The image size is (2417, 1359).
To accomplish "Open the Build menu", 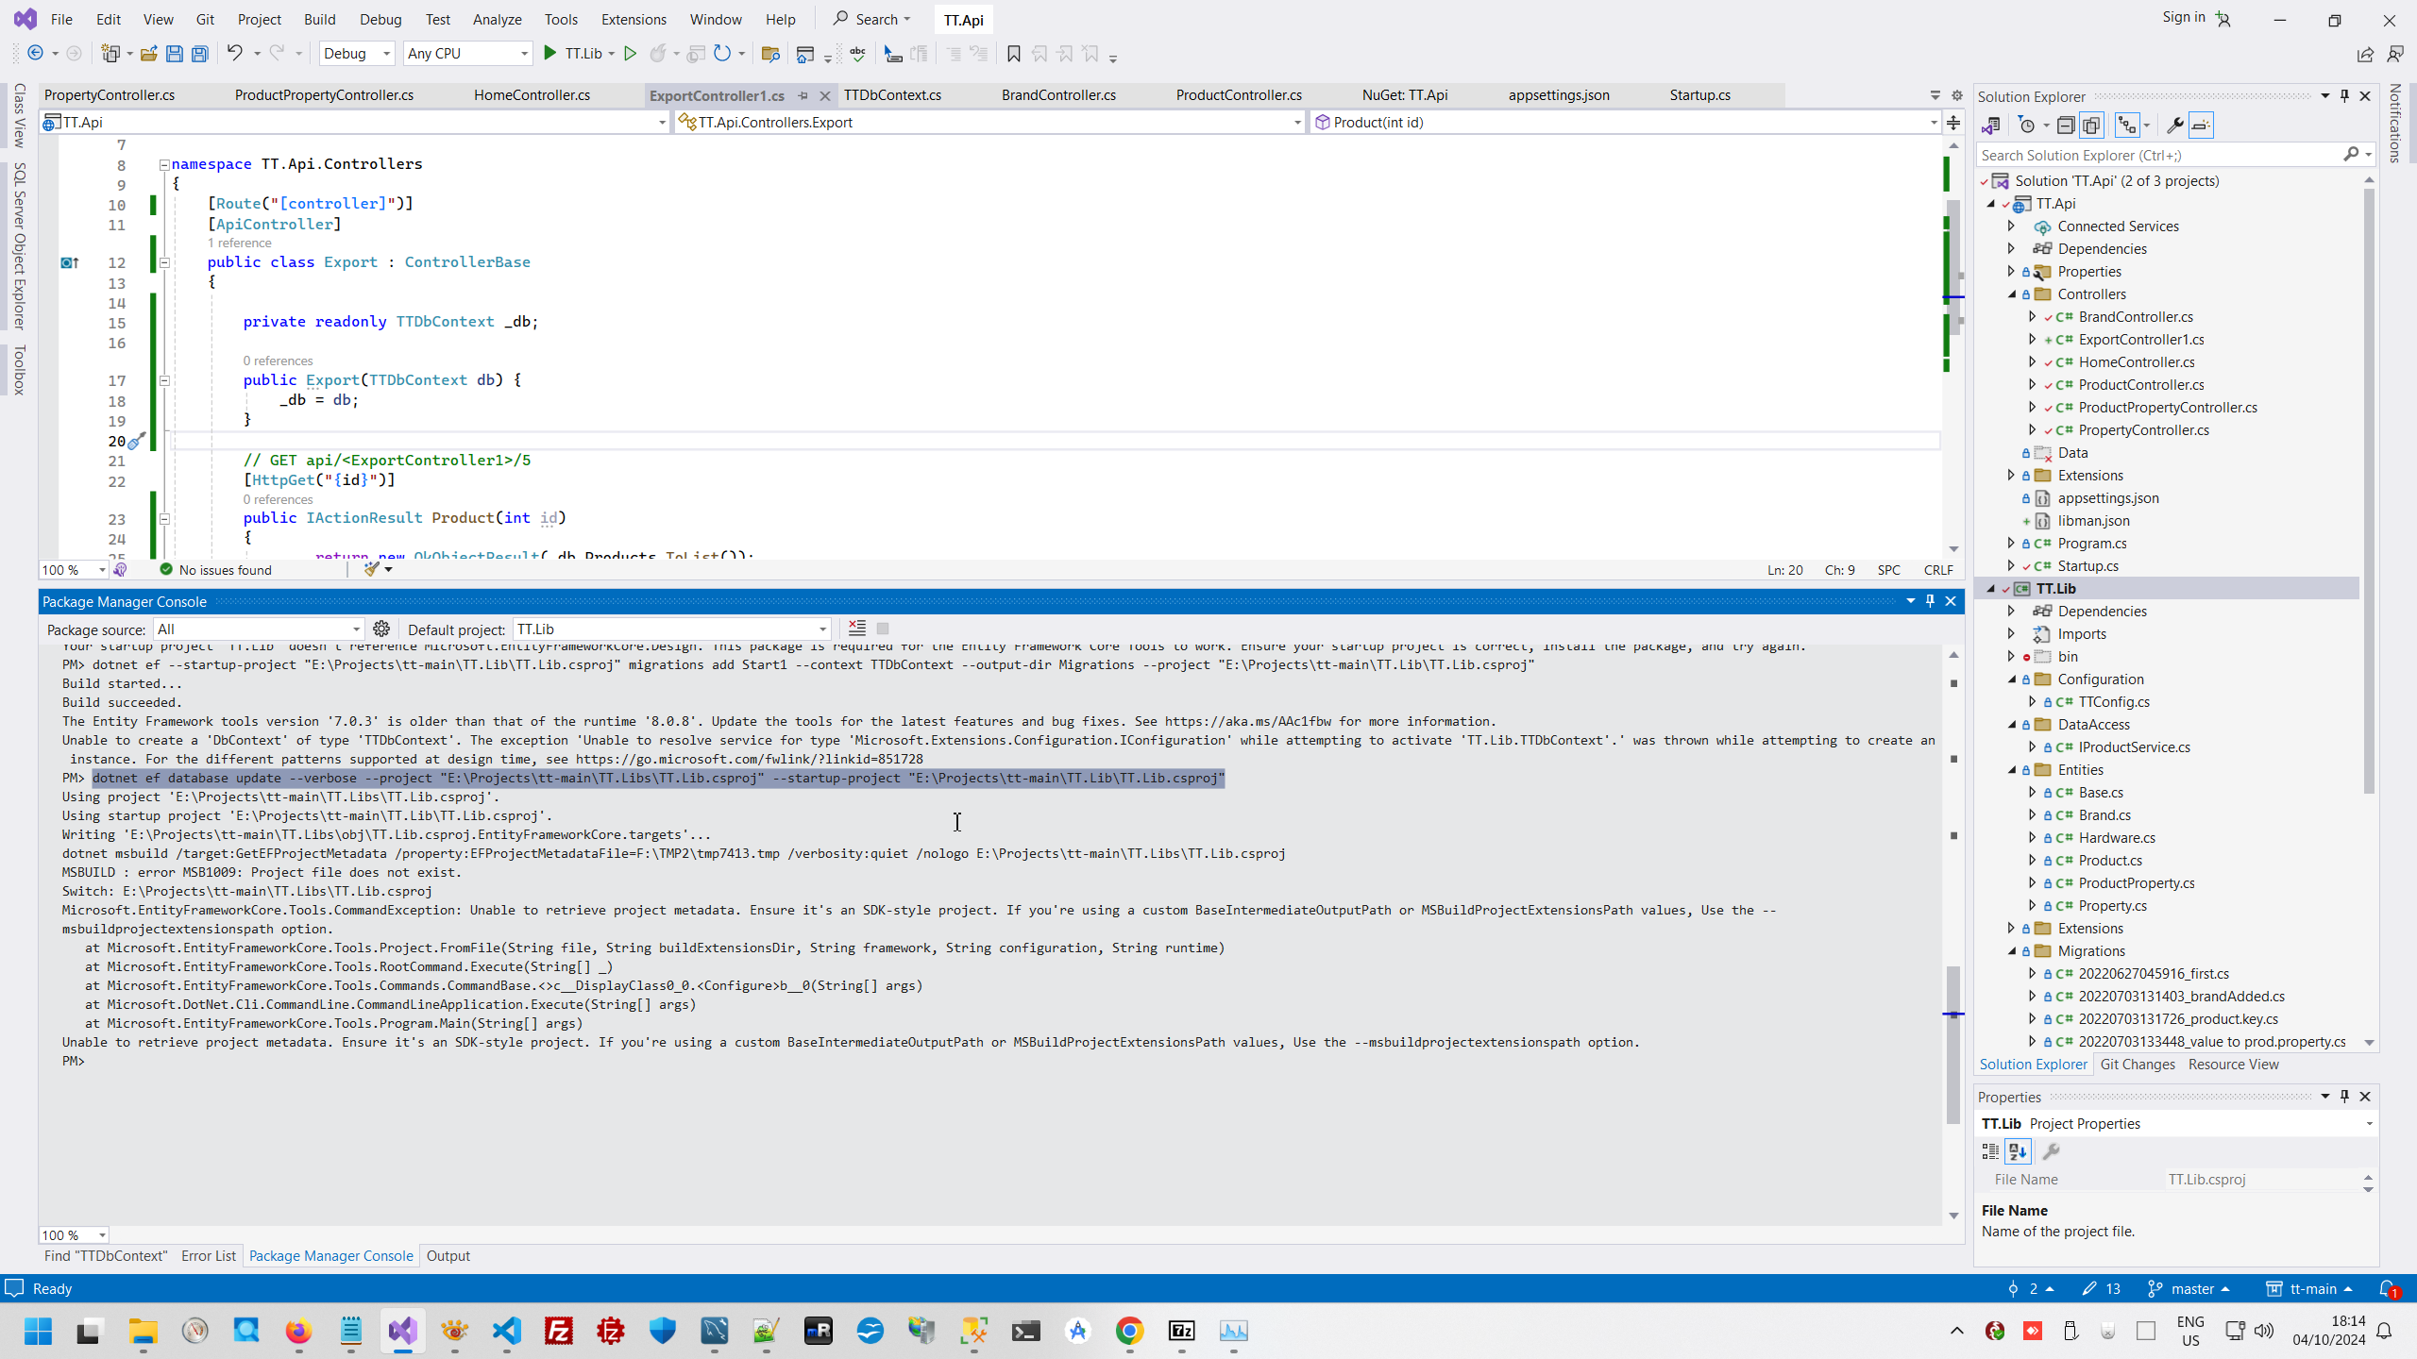I will pos(319,19).
